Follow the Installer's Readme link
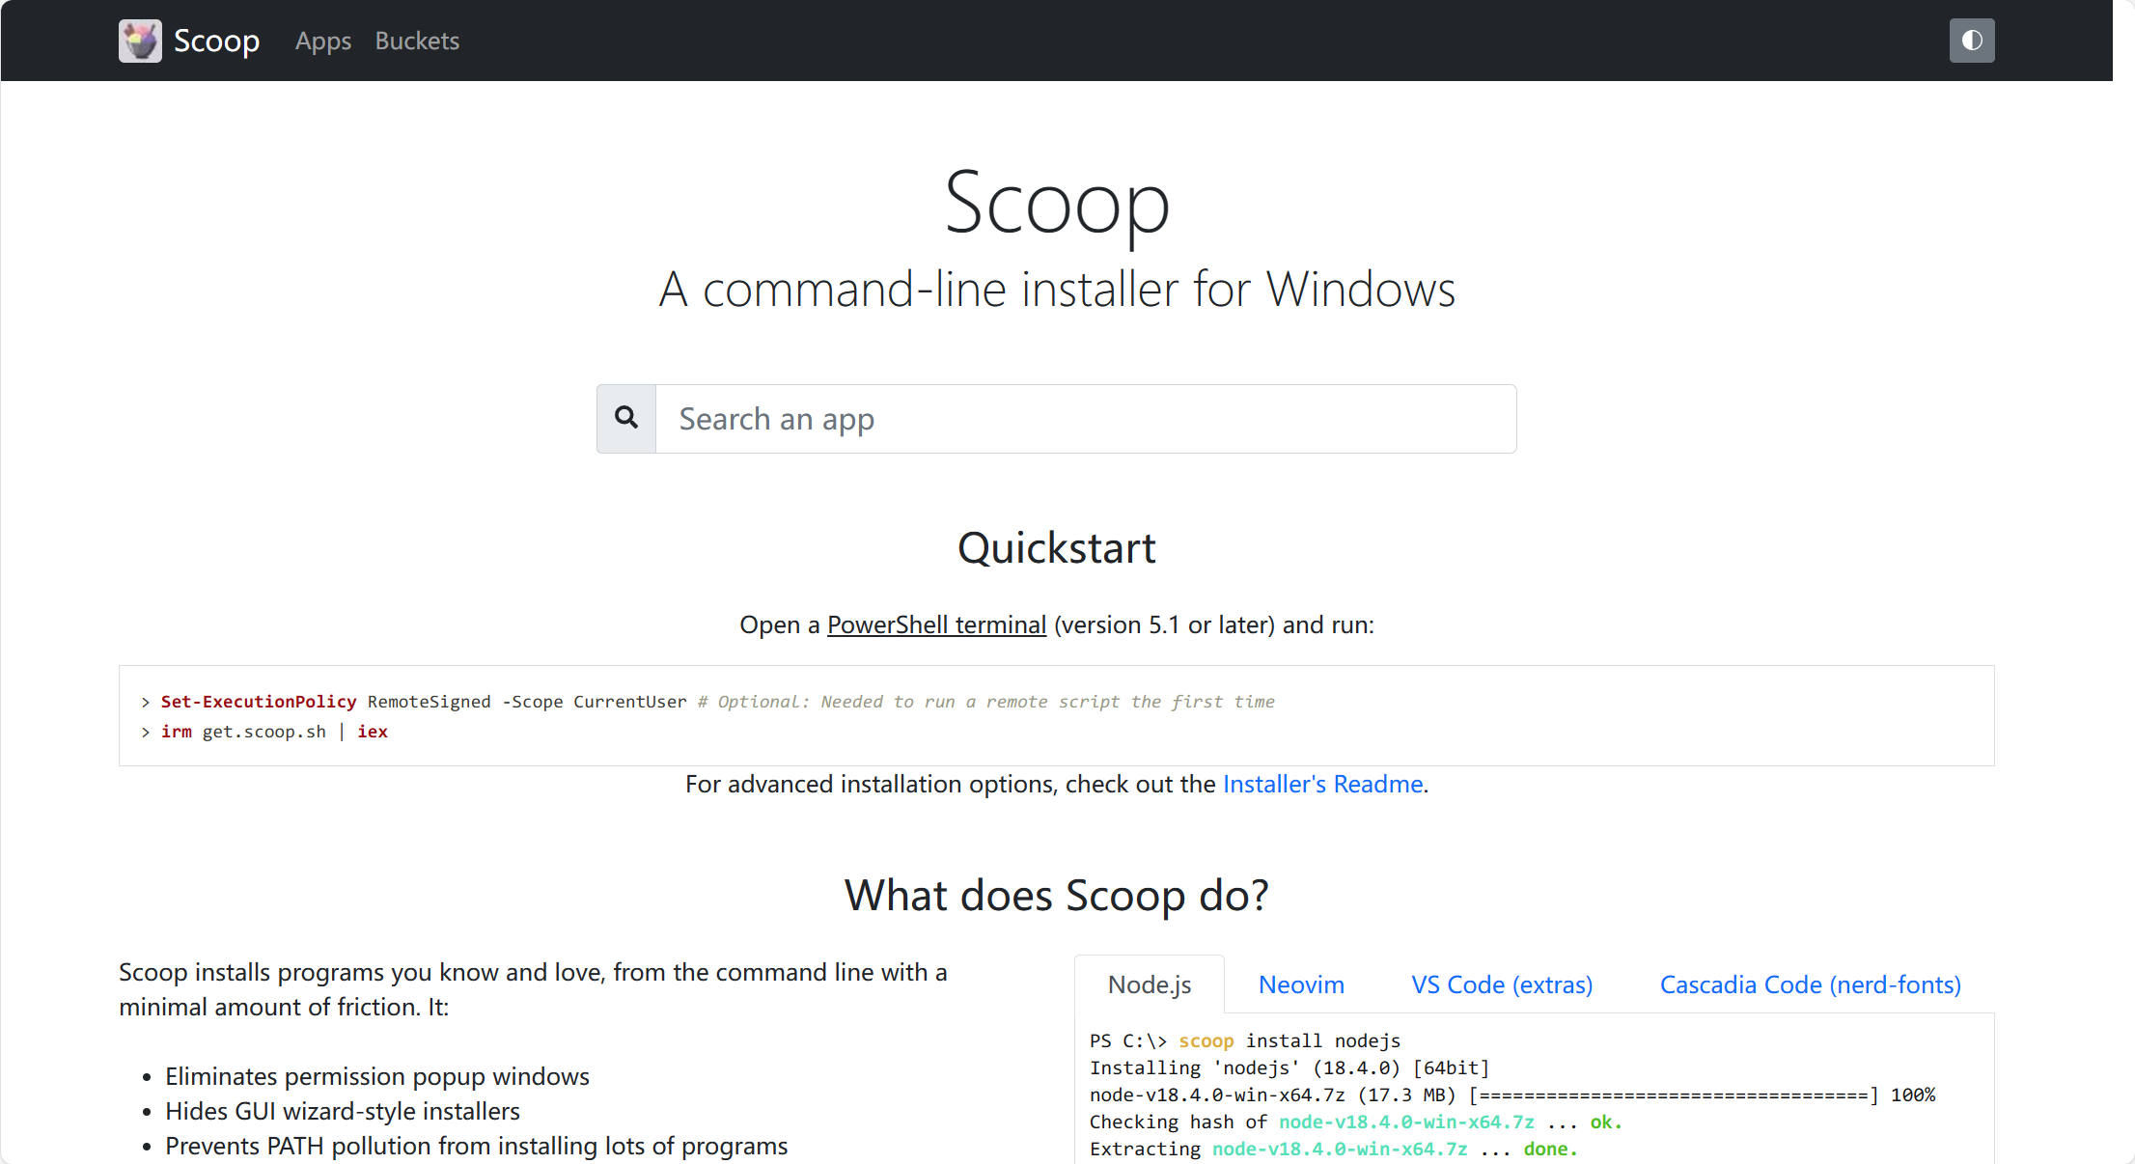2135x1164 pixels. click(1322, 784)
